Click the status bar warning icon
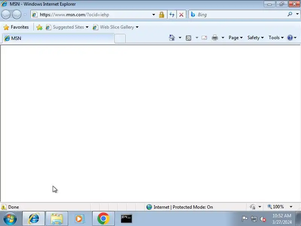301x226 pixels. point(4,207)
